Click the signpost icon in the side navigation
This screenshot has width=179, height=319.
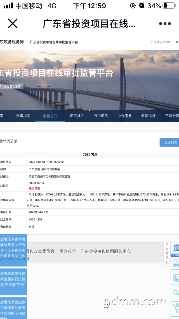(175, 308)
